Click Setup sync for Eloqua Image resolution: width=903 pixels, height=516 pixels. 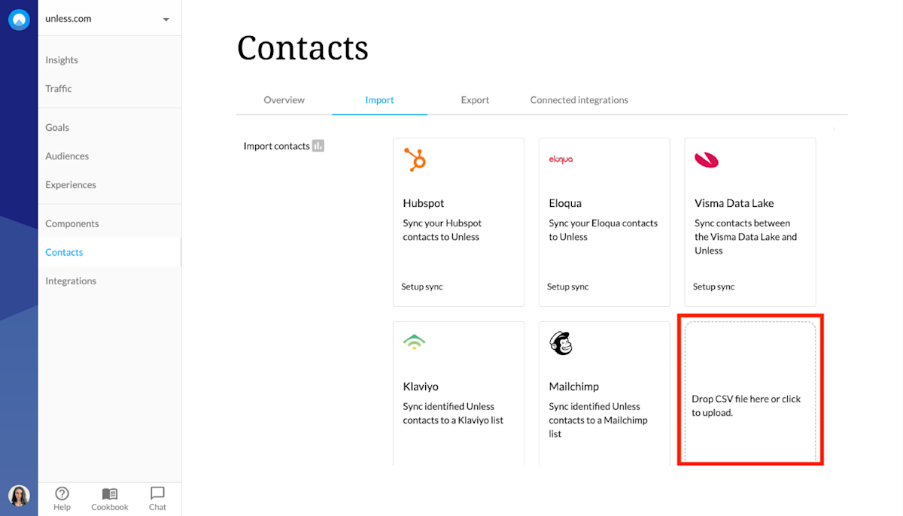tap(566, 287)
